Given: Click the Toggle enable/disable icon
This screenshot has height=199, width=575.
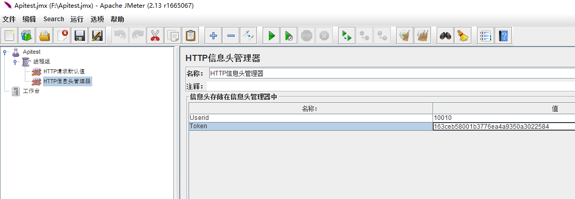Looking at the screenshot, I should tap(249, 36).
